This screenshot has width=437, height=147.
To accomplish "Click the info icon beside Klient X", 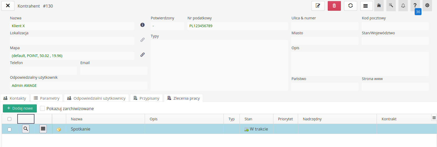I will (x=142, y=25).
